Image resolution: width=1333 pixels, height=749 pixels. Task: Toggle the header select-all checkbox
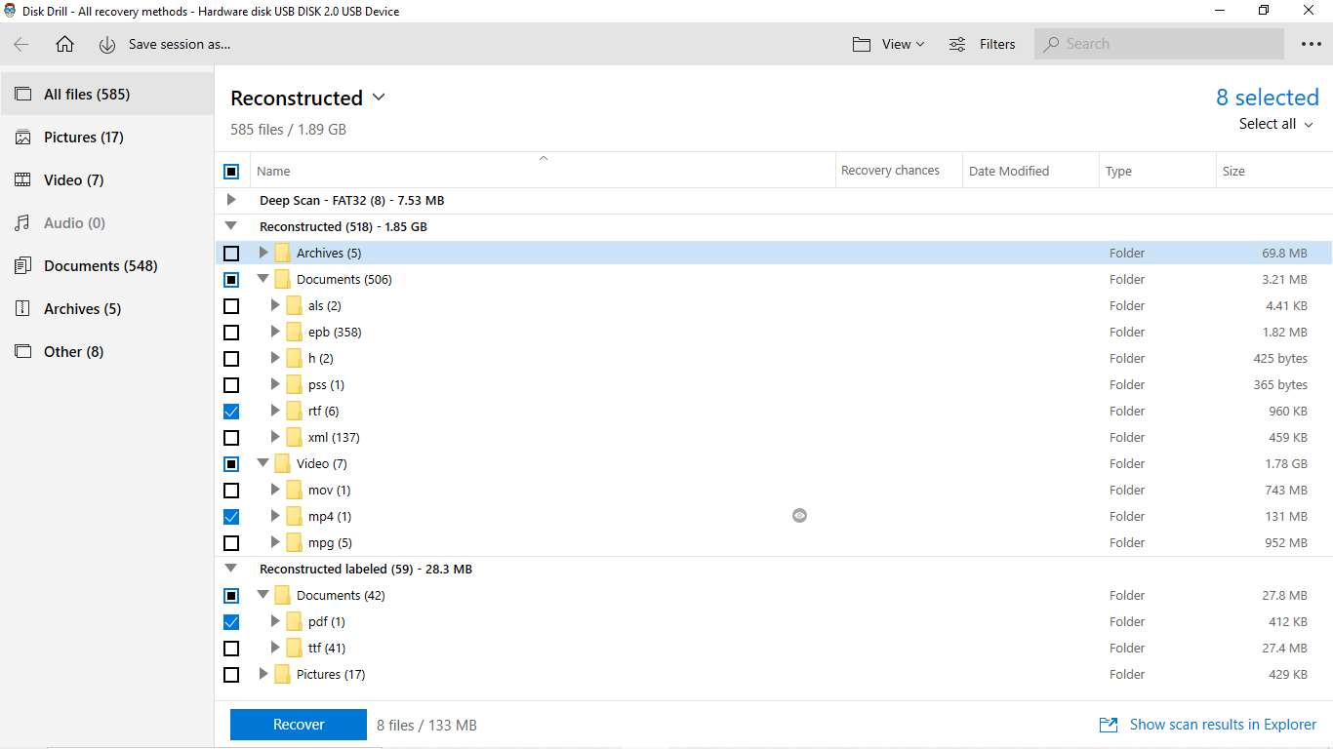(x=231, y=172)
